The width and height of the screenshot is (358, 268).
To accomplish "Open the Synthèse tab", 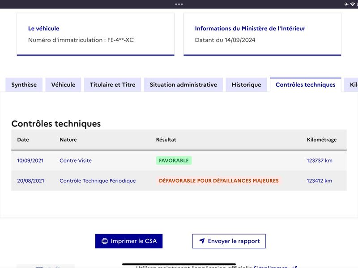I will tap(24, 85).
